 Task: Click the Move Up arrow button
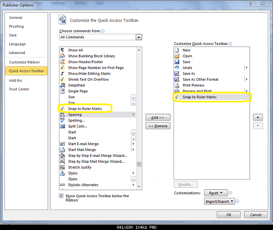(258, 117)
